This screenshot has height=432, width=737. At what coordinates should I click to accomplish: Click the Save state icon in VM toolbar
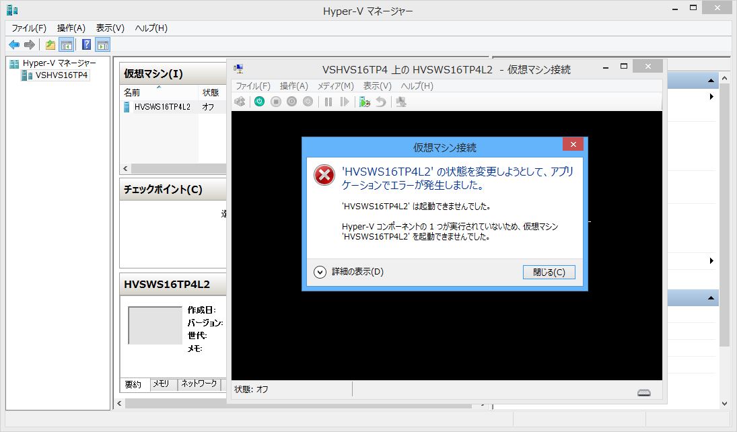pos(308,102)
